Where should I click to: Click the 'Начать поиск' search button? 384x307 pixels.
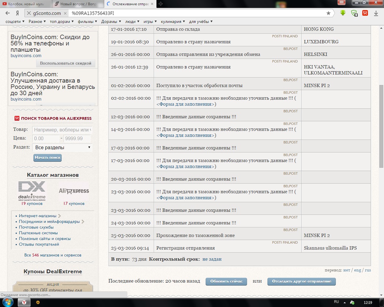coord(47,158)
